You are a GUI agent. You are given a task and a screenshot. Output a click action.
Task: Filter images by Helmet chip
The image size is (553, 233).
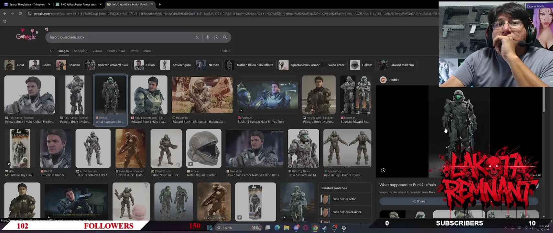point(362,65)
